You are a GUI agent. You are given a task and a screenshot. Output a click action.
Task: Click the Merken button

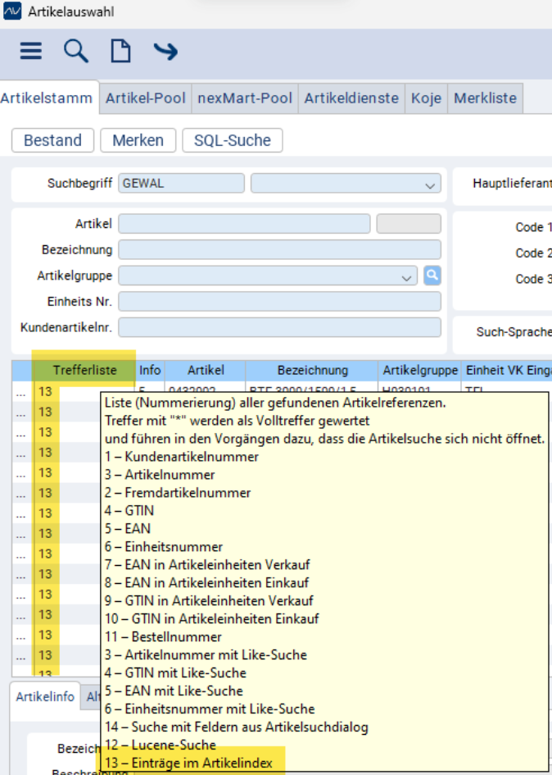138,140
